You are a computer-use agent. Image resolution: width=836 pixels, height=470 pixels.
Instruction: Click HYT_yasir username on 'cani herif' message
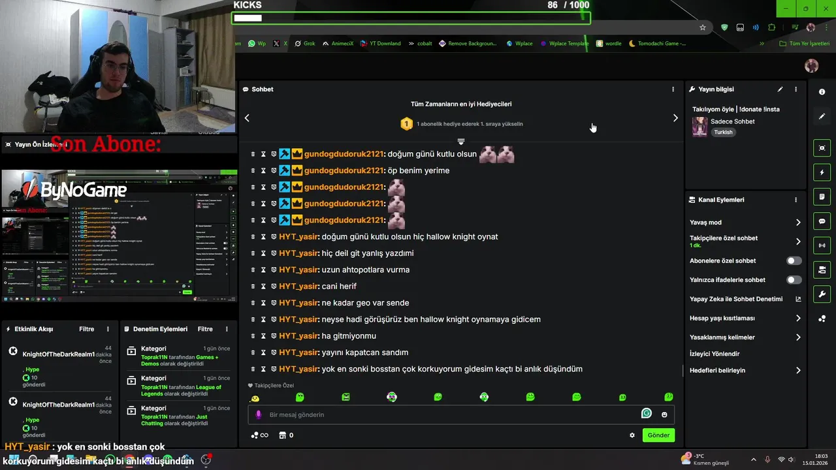[x=298, y=286]
